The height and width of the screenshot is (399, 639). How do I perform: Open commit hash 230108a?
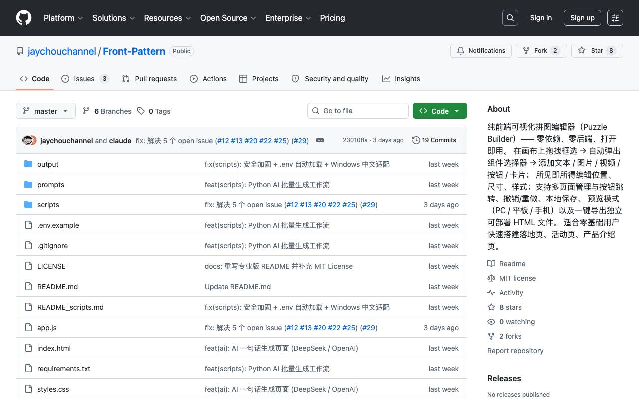point(355,140)
